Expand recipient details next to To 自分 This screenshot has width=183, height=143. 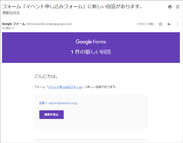[13, 28]
